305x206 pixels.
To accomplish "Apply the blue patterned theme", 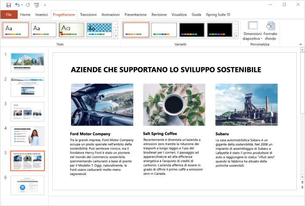I will (x=99, y=30).
